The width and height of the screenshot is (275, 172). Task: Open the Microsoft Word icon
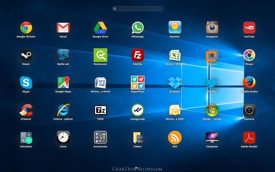[x=100, y=83]
